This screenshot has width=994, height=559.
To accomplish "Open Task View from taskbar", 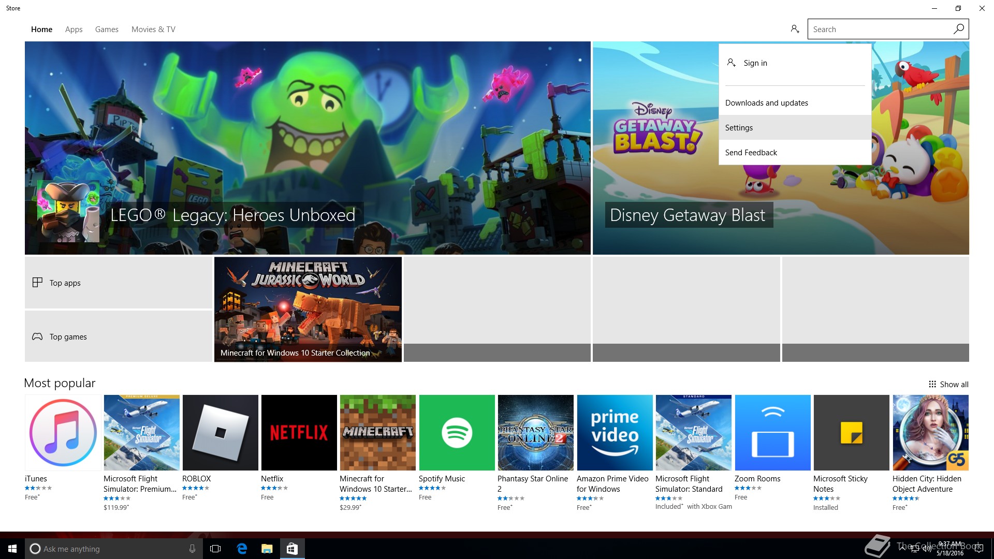I will point(215,549).
